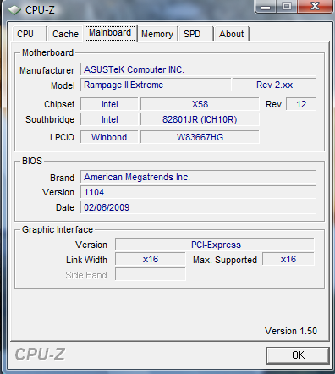The width and height of the screenshot is (335, 374).
Task: Select the 82801JR (ICH10R) southbridge value
Action: (x=200, y=119)
